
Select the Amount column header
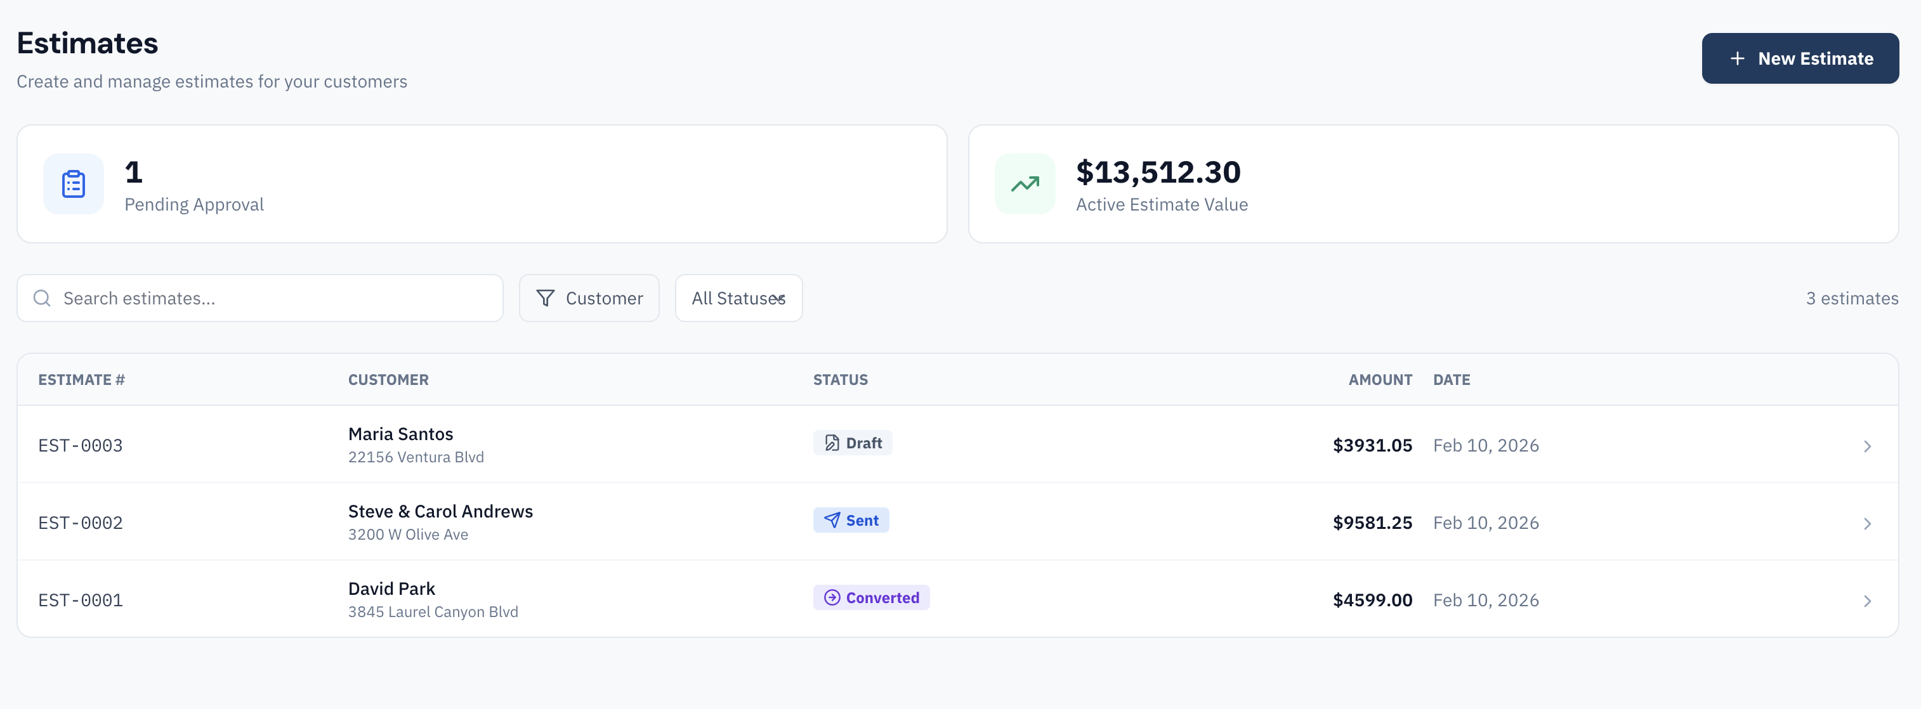pos(1380,379)
